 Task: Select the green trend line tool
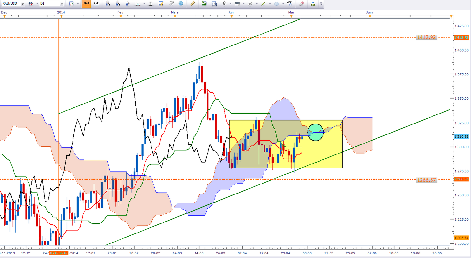[x=263, y=4]
